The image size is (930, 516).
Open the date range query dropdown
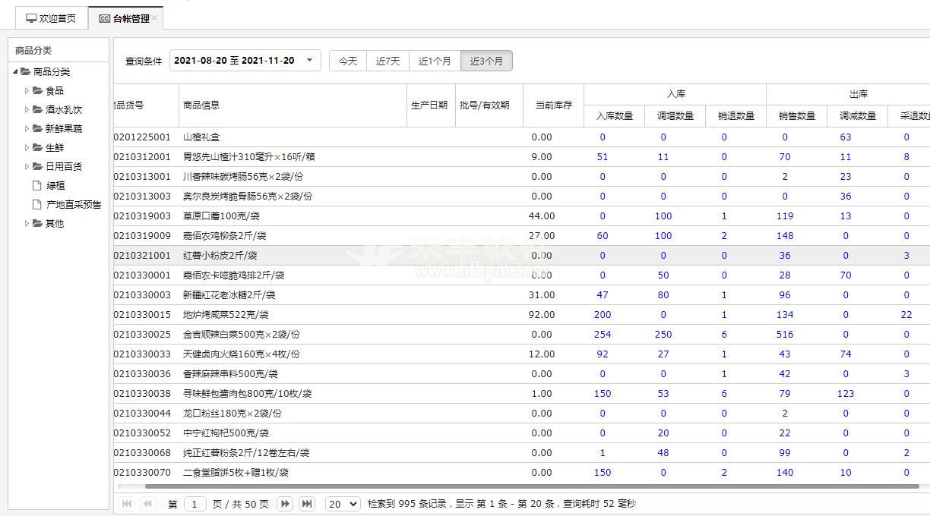pos(309,61)
